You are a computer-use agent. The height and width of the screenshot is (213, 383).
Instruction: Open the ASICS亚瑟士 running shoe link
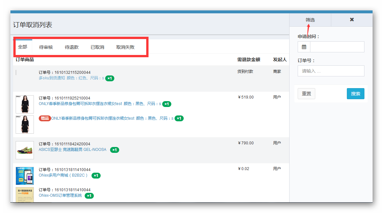pyautogui.click(x=72, y=150)
